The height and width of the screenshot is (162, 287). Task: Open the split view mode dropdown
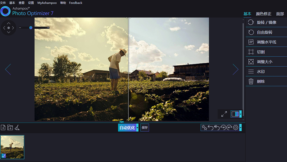tap(240, 114)
